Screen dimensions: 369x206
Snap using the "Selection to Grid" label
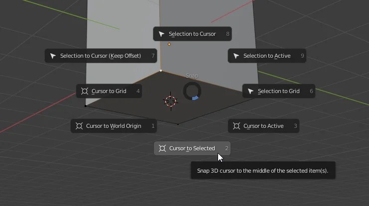[x=278, y=91]
